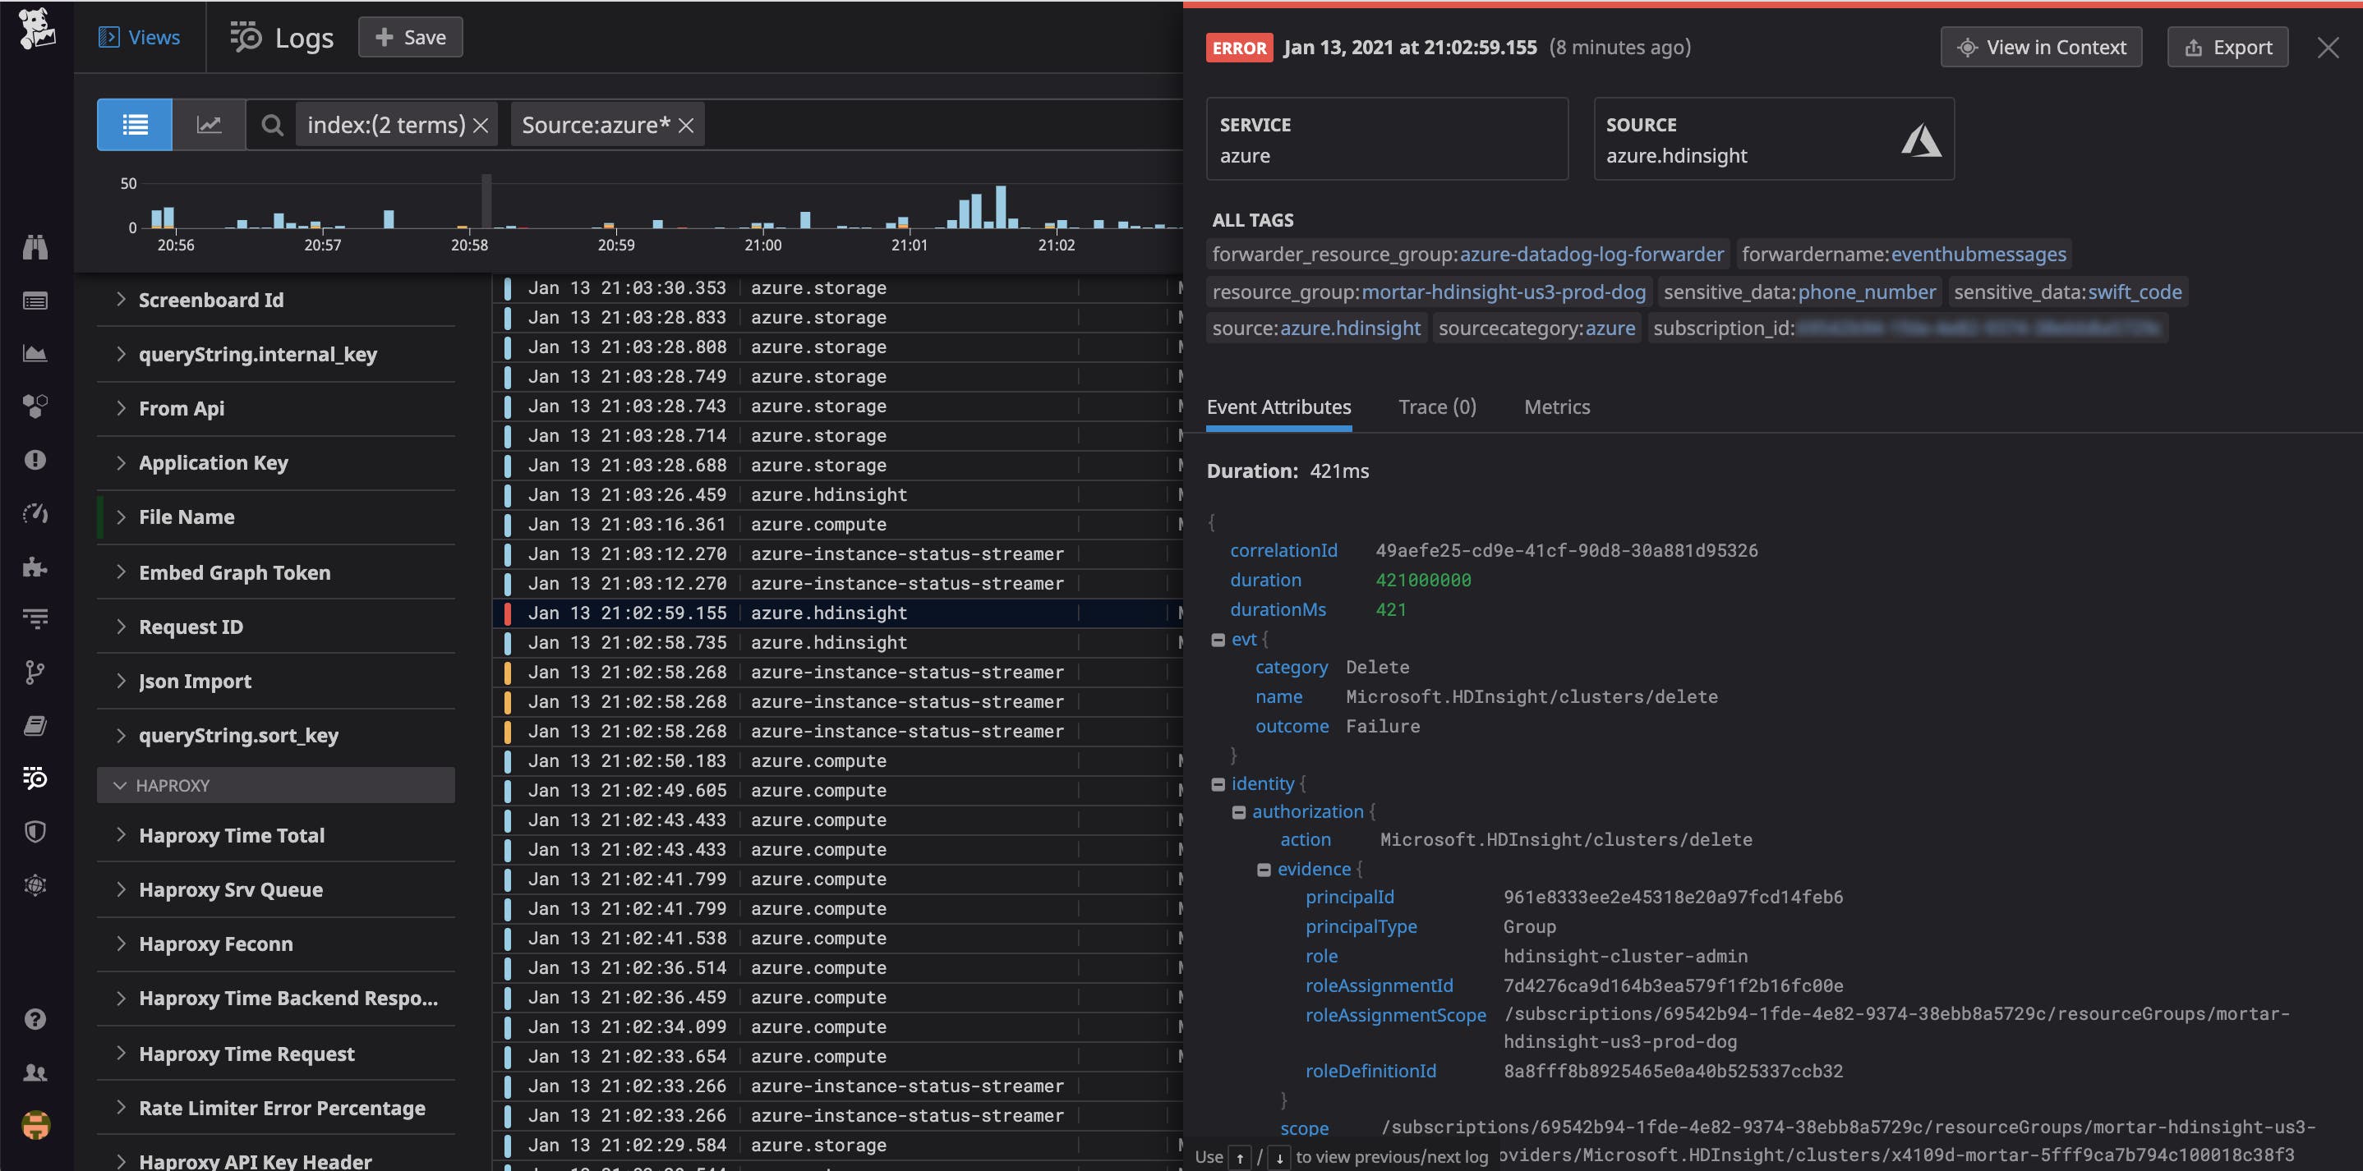Click the Save button
The image size is (2363, 1171).
410,37
